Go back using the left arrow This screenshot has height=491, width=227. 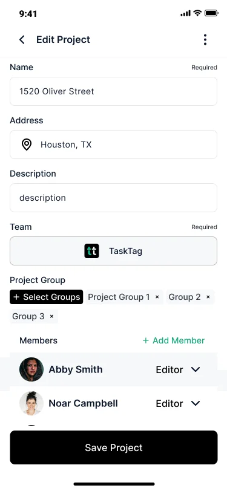coord(22,40)
